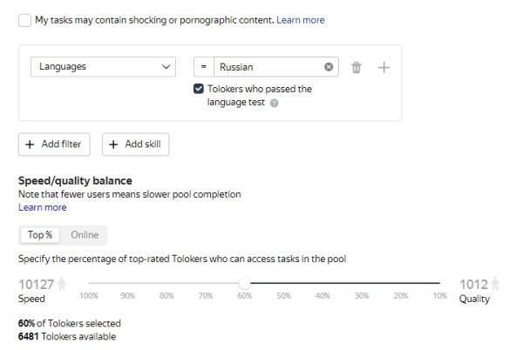
Task: Open the Languages filter dropdown
Action: [x=105, y=67]
